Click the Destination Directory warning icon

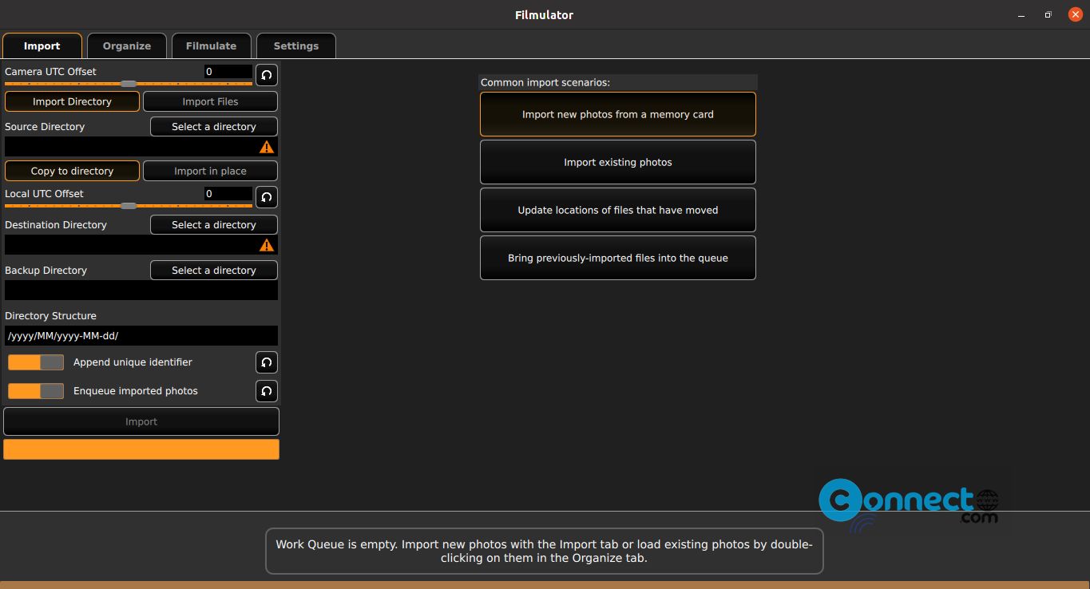point(267,245)
